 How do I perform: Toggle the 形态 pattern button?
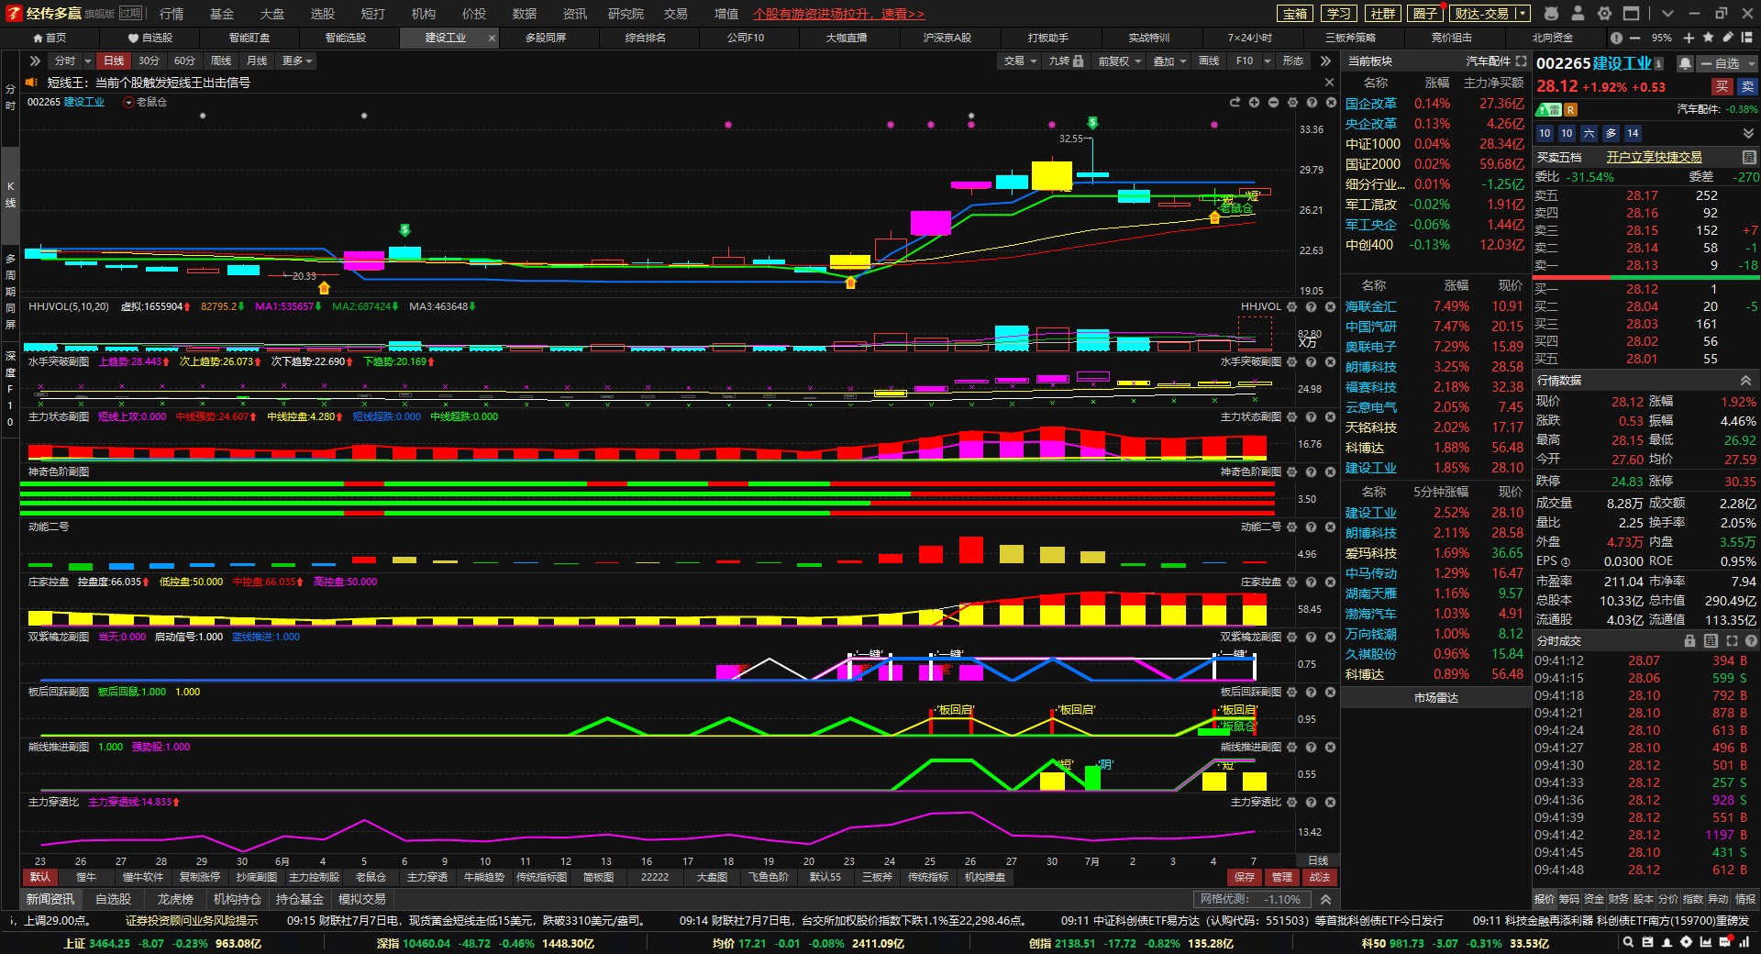point(1292,61)
